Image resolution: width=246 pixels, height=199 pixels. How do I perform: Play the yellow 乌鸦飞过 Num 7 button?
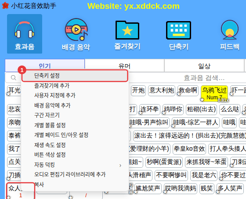click(214, 93)
